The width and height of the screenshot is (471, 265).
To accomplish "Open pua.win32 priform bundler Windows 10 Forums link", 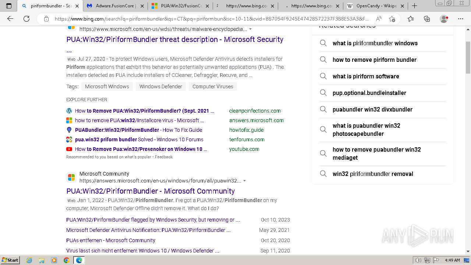I will 139,139.
